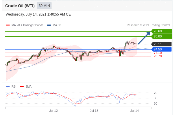Click the Crude Oil (WTI) title
Screen dimensions: 174x117
[20, 6]
